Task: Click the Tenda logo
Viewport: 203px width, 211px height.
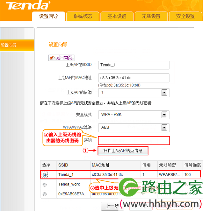Action: pos(28,5)
